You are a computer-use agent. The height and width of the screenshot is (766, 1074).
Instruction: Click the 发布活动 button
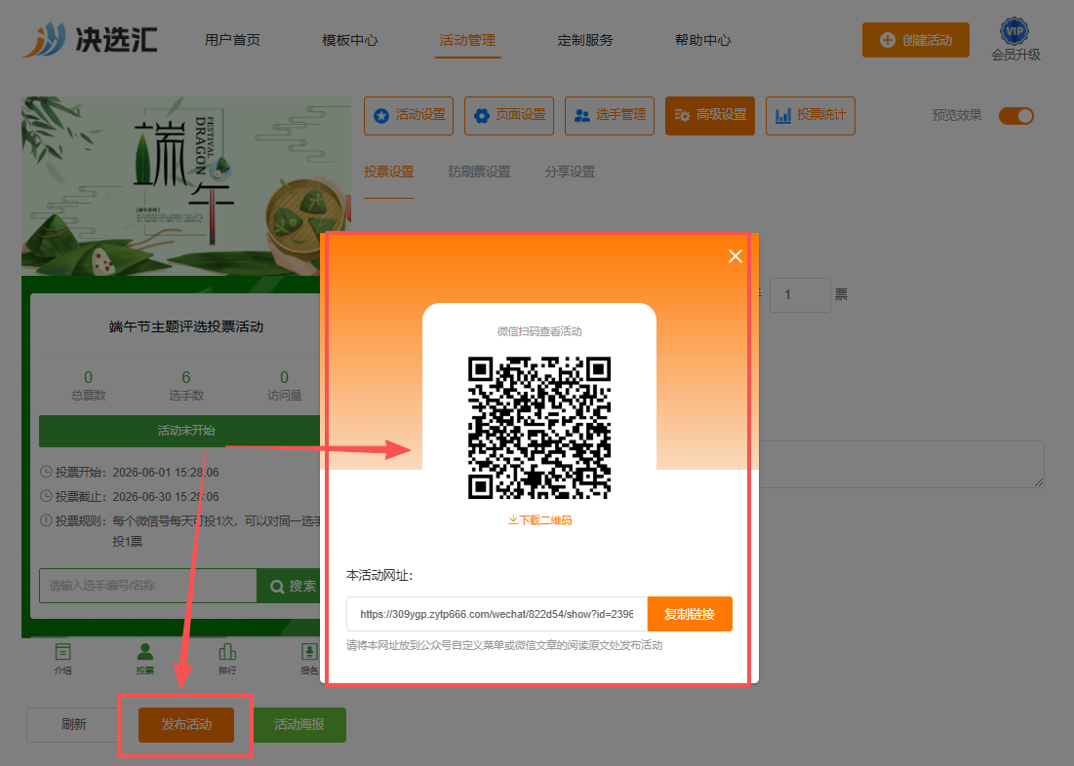pos(186,724)
